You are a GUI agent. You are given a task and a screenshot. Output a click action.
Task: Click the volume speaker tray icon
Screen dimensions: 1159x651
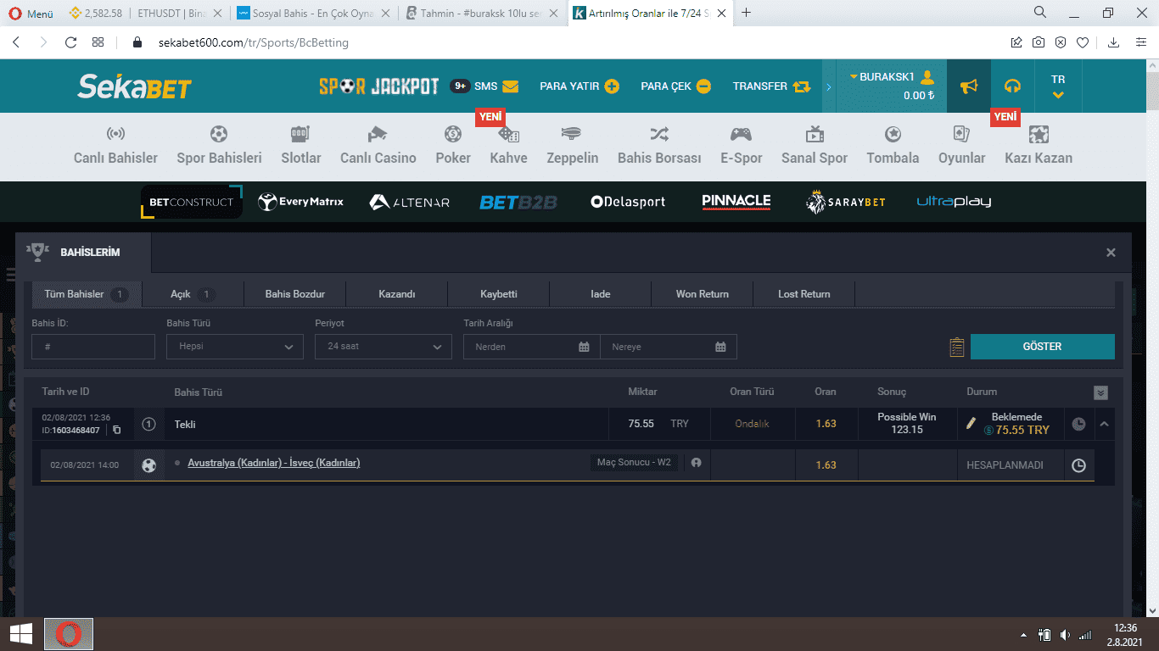pos(1065,635)
